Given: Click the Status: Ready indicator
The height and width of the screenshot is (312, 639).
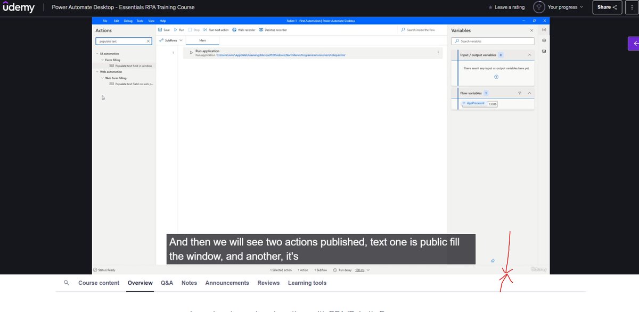Looking at the screenshot, I should (104, 270).
